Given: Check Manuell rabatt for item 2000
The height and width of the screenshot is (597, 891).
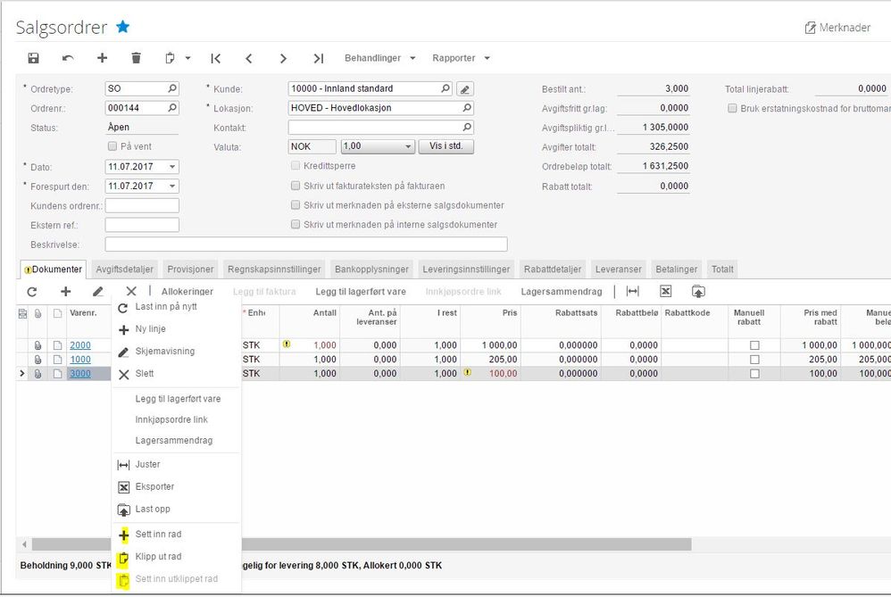Looking at the screenshot, I should (x=754, y=345).
